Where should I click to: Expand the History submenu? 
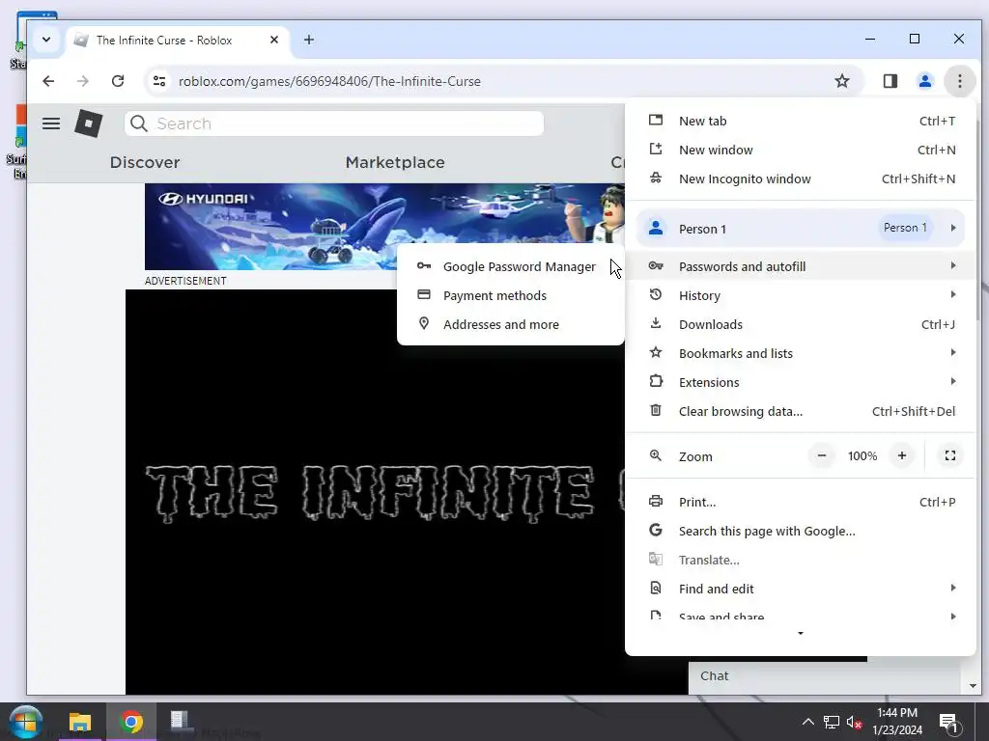[x=801, y=295]
